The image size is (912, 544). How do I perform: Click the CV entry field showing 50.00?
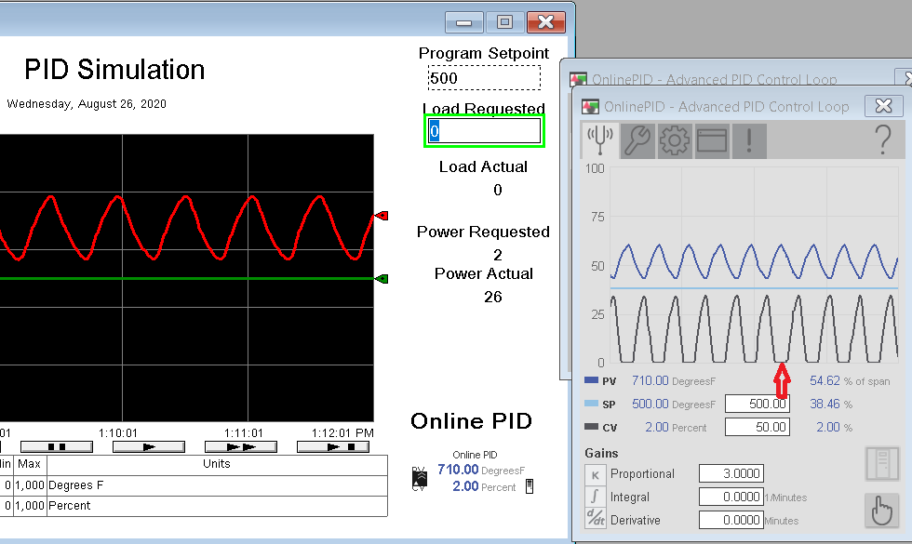click(x=758, y=427)
